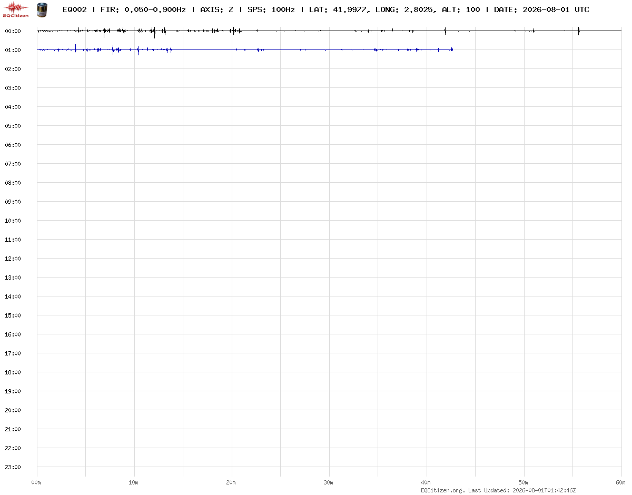The height and width of the screenshot is (495, 632).
Task: Click the 16:00 hour row label
Action: [x=13, y=334]
